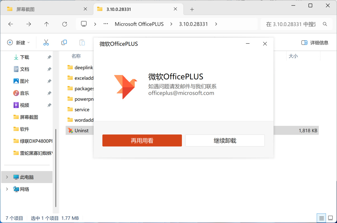The height and width of the screenshot is (223, 337).
Task: Show hidden path with the ellipsis button
Action: click(x=106, y=24)
